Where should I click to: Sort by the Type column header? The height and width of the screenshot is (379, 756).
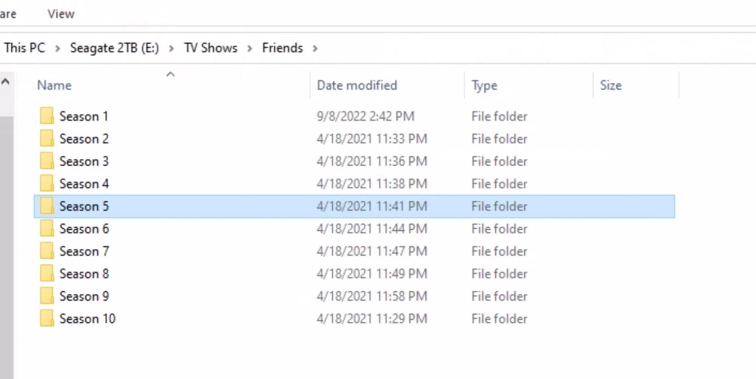tap(484, 85)
